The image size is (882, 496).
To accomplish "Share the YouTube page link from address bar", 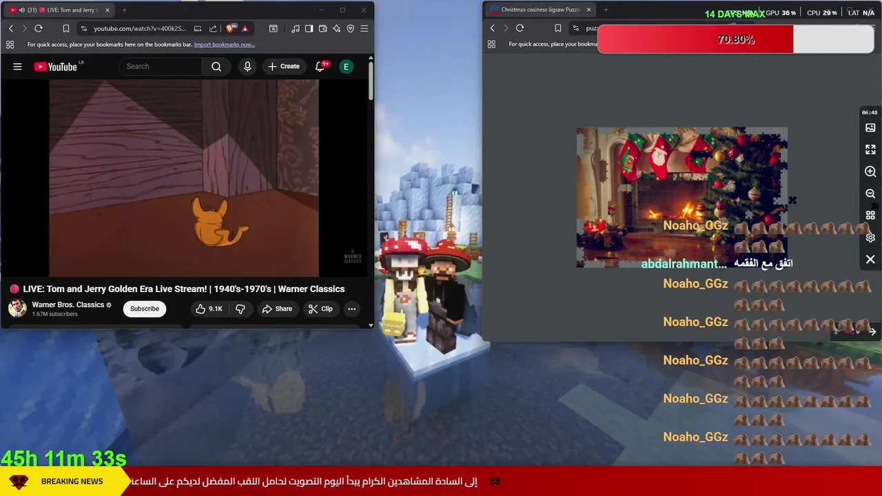I will (213, 28).
